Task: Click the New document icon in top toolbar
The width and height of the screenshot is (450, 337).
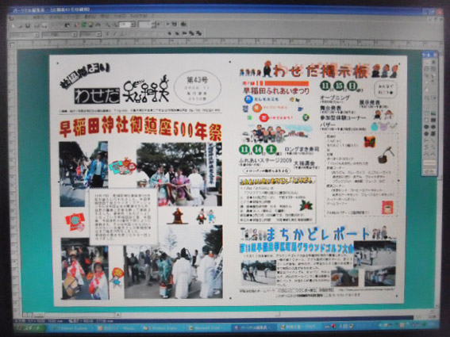Action: coord(13,26)
